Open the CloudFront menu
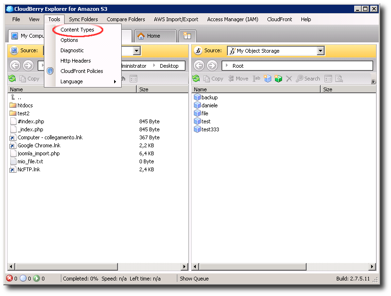The height and width of the screenshot is (296, 391). (x=279, y=19)
